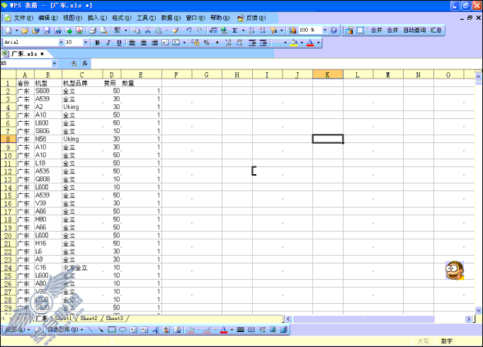Select cell C4 containing Uking
The image size is (483, 347).
[x=82, y=107]
